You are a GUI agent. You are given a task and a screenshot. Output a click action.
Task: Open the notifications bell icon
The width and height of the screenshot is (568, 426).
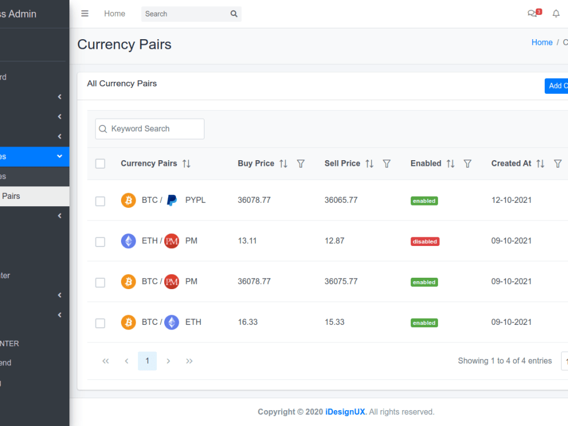pos(556,14)
